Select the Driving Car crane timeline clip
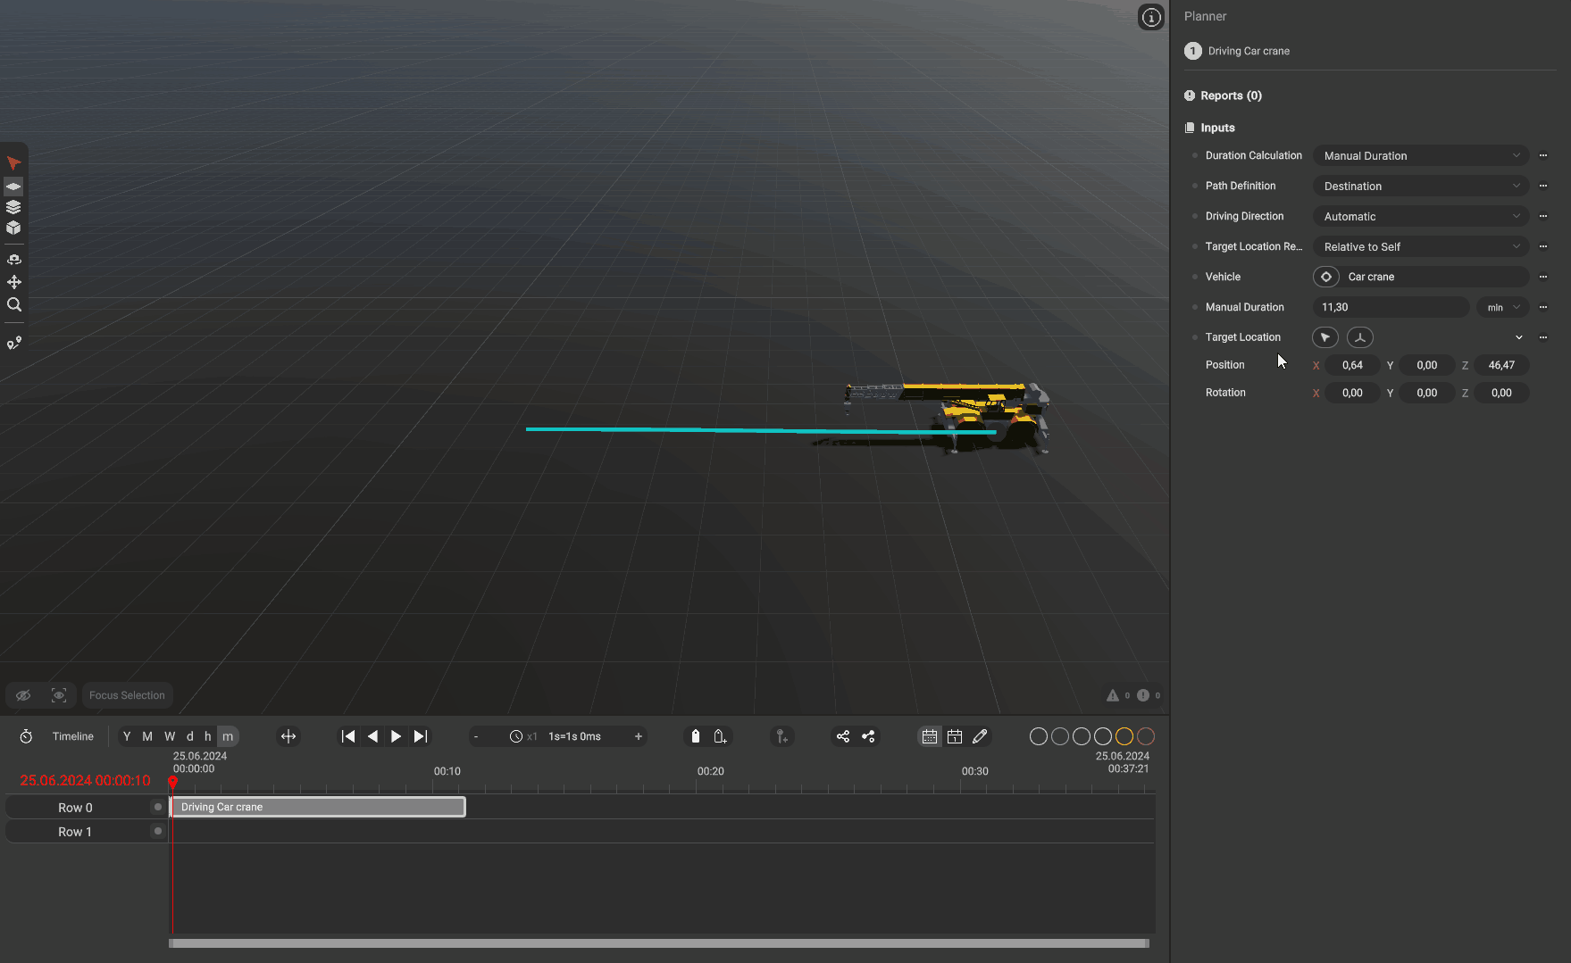1571x963 pixels. pos(319,807)
